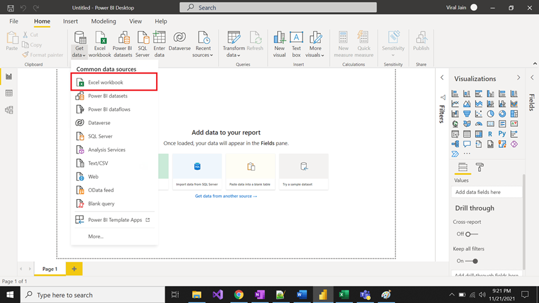Pick the Slicer visualization
The image size is (539, 303).
[455, 134]
